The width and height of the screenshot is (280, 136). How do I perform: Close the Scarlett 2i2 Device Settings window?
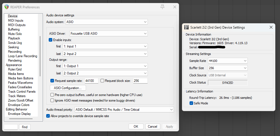click(271, 27)
